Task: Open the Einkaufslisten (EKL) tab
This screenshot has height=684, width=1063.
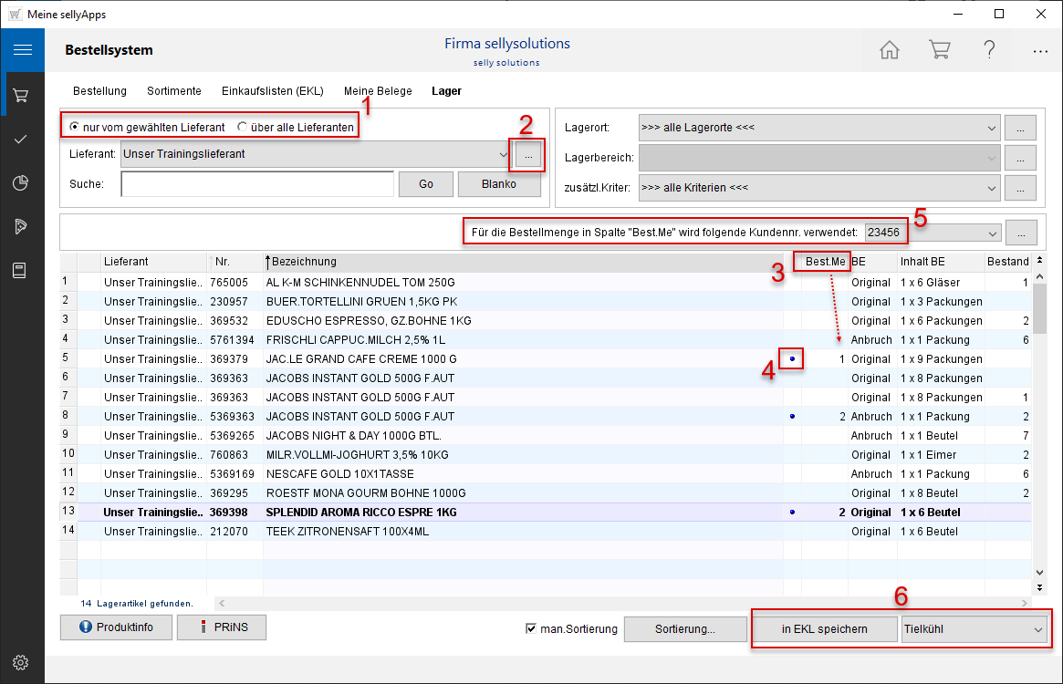Action: click(x=272, y=91)
